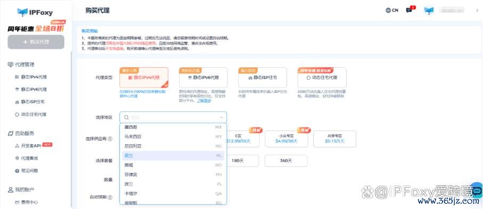Click the 选择套餐 label

(104, 161)
